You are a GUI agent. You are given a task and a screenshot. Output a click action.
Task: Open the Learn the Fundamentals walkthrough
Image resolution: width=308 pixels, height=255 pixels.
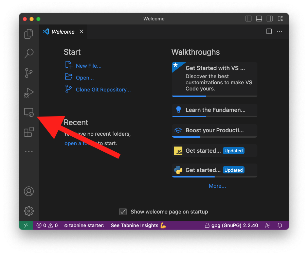click(x=215, y=110)
